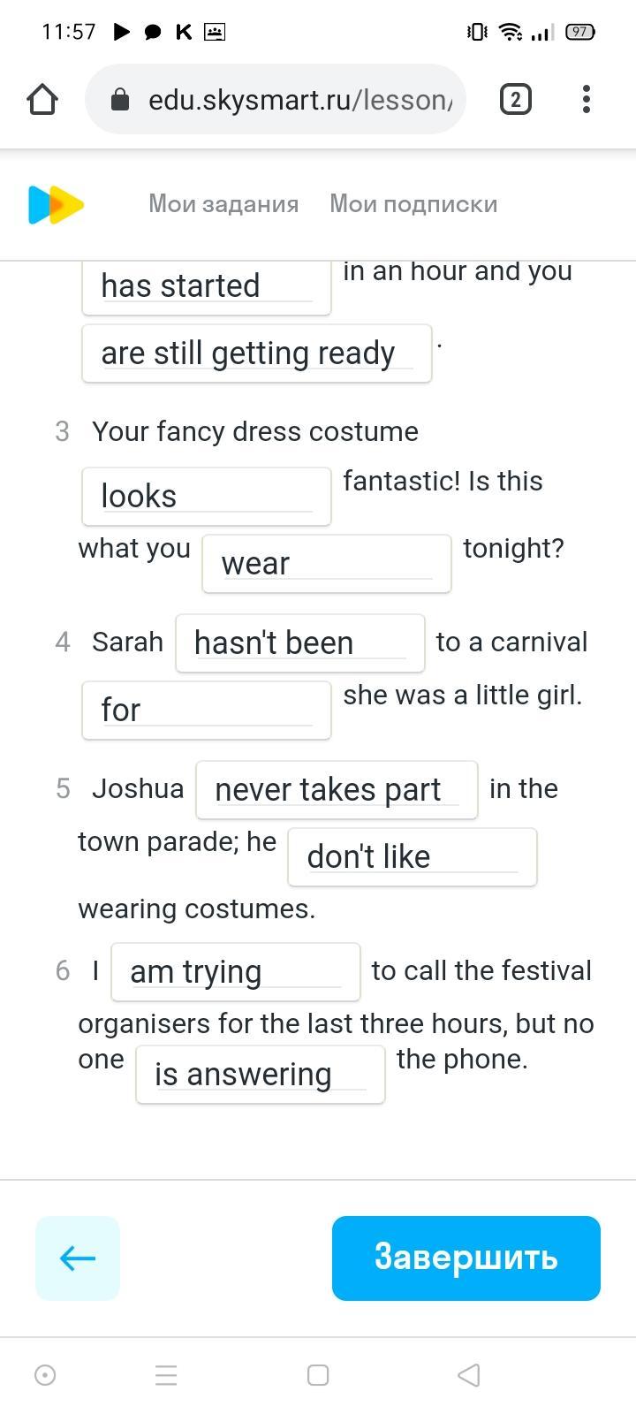This screenshot has height=1414, width=636.
Task: Edit the "don't like" answer field
Action: (413, 857)
